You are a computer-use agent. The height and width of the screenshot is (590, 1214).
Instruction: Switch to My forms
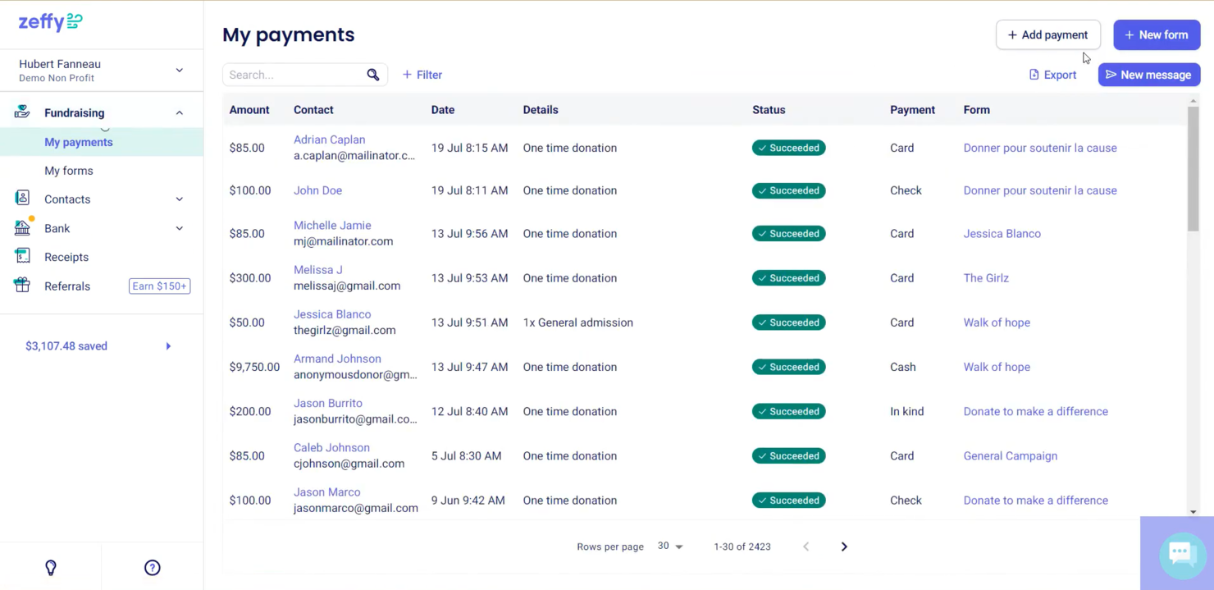pos(69,170)
